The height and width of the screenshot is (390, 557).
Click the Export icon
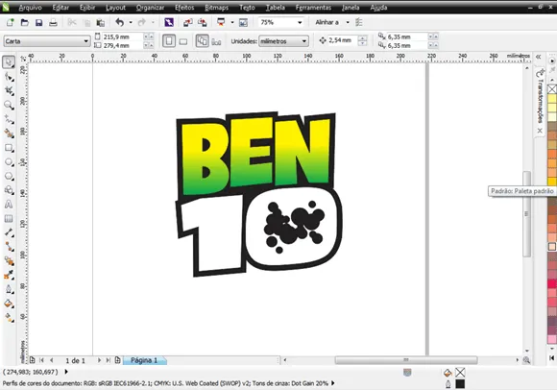202,23
